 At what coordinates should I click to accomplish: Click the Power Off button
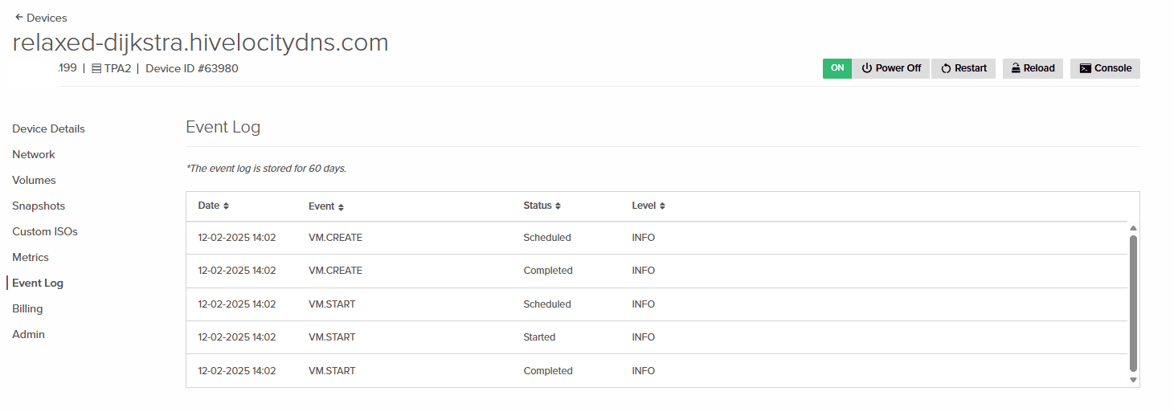(x=890, y=68)
